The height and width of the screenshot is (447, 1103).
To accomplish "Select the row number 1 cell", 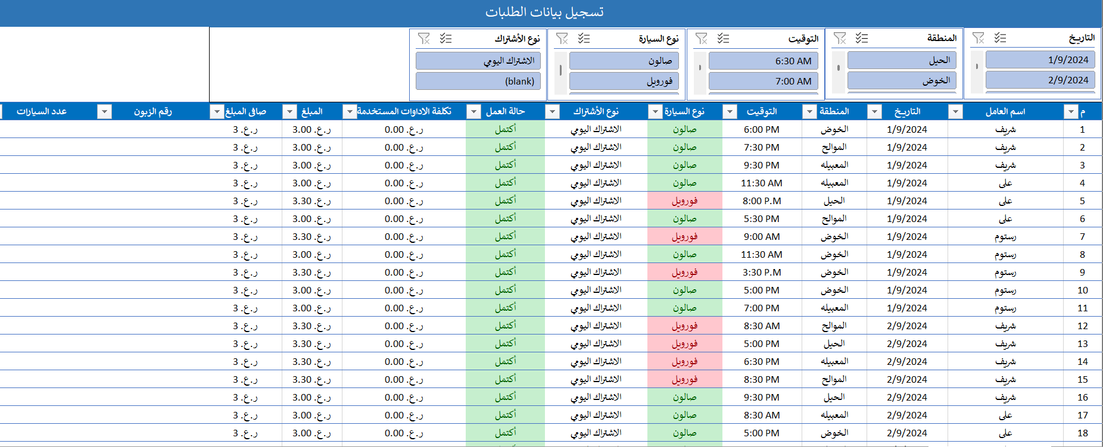I will [x=1083, y=130].
